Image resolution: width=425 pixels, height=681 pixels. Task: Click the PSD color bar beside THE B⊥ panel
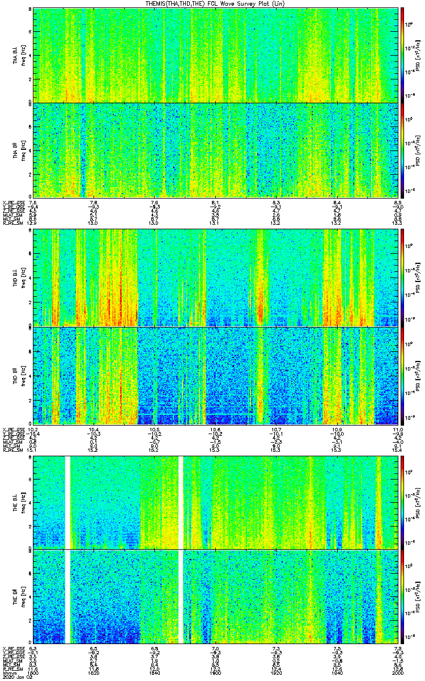[402, 502]
